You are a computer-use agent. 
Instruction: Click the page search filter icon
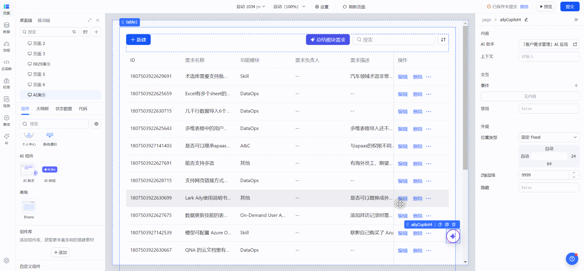coord(74,32)
